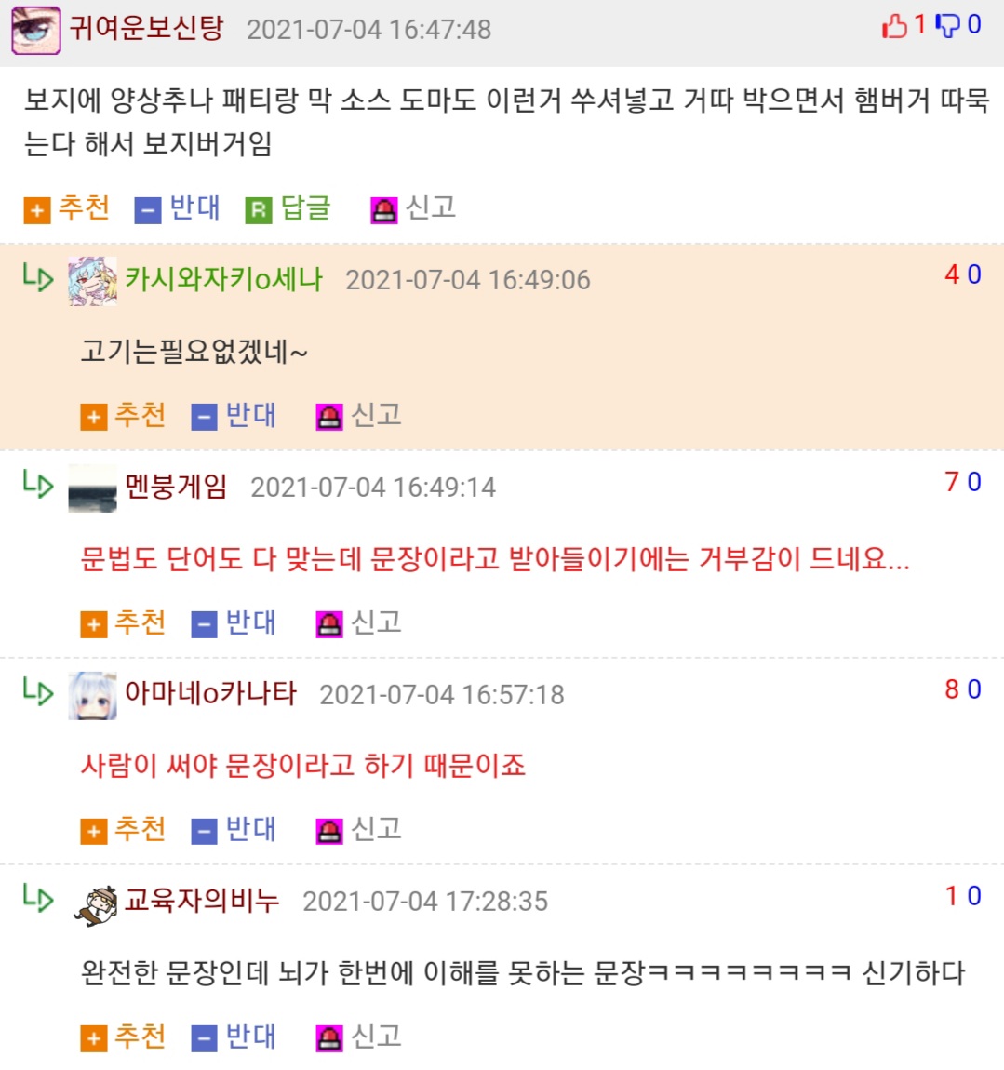Click plus 추천 icon under 아마네o카나타's reply
Screen dimensions: 1004x1070
click(93, 831)
